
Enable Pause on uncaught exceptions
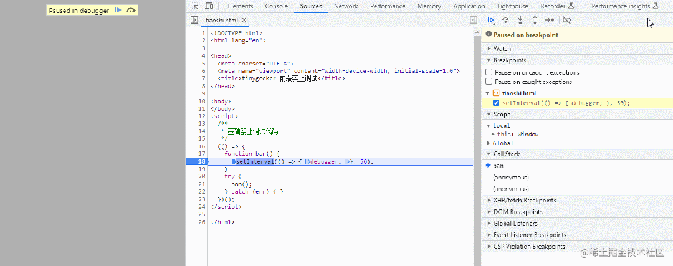(489, 72)
